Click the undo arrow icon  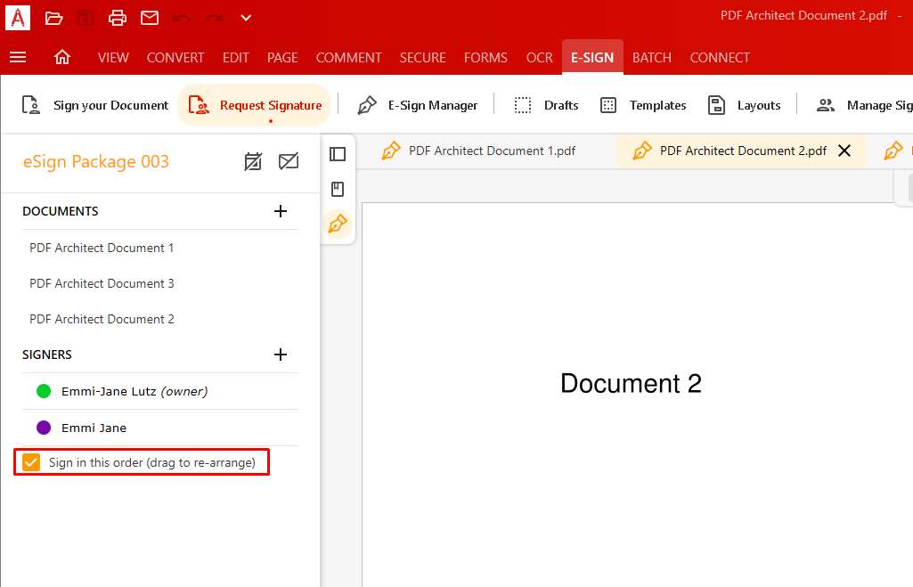pos(182,18)
